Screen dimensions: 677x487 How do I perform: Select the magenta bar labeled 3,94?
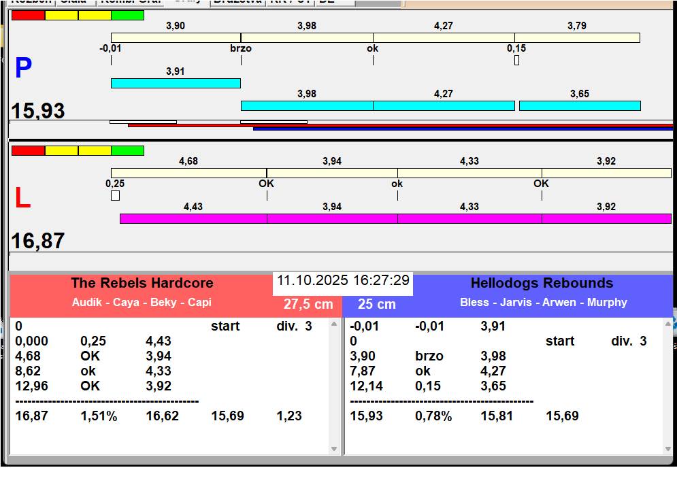point(332,218)
